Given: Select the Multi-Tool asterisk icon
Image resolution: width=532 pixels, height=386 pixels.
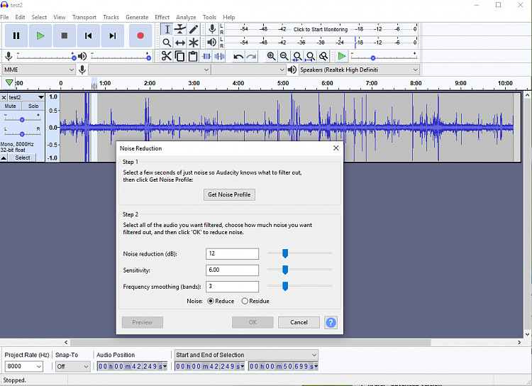Looking at the screenshot, I should click(194, 43).
